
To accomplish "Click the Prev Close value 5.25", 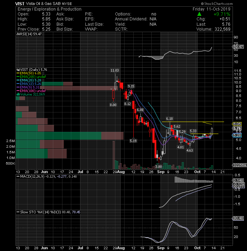I will tap(46, 29).
